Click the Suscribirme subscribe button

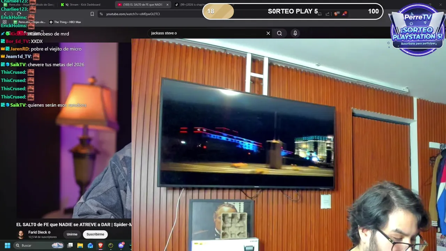point(95,234)
